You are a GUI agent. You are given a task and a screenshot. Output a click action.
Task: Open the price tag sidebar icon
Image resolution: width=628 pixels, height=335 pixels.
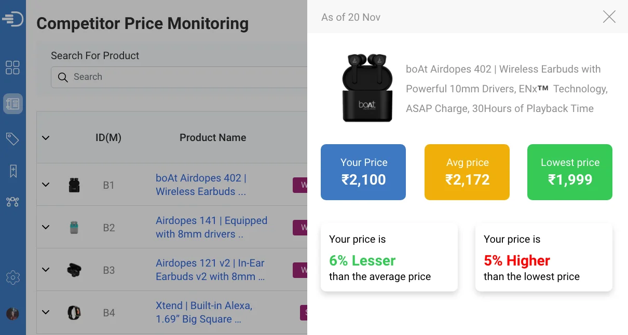(12, 138)
